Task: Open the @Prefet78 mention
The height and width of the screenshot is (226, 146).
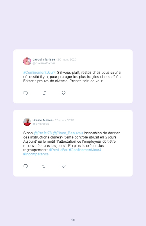Action: 43,133
